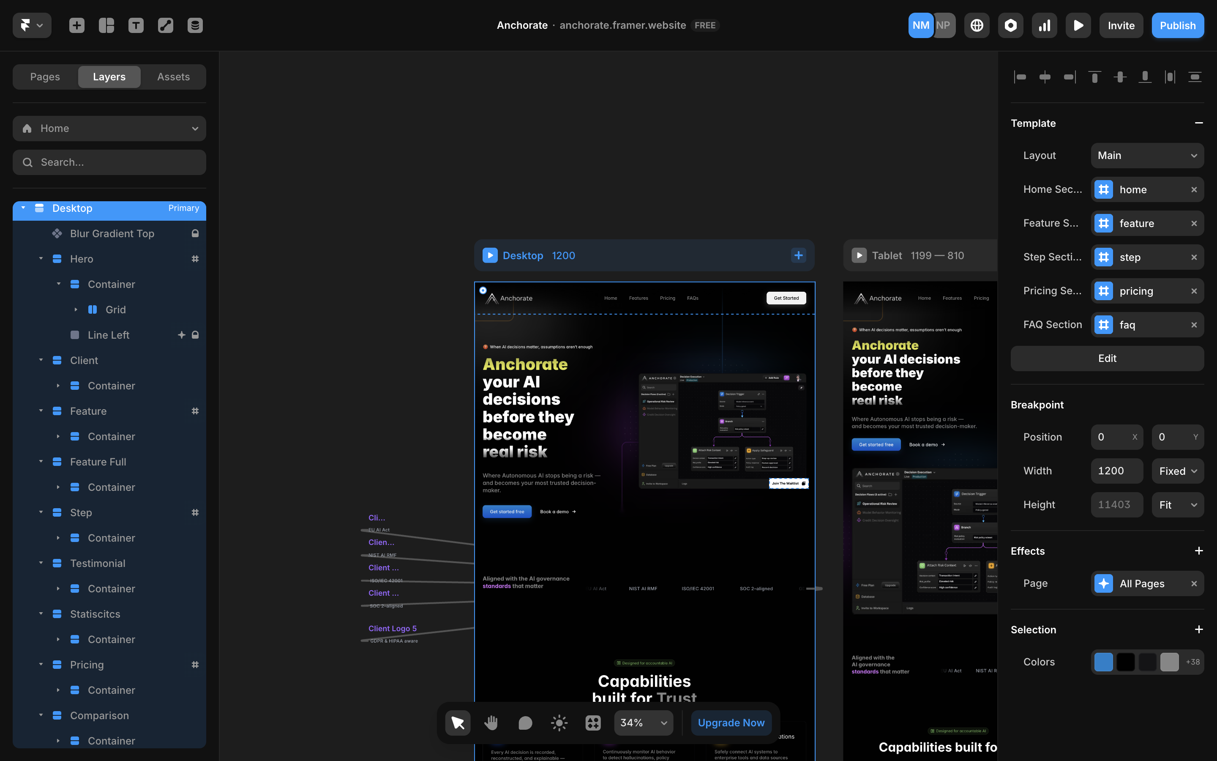
Task: Click the blue color swatch under Colors
Action: tap(1103, 662)
